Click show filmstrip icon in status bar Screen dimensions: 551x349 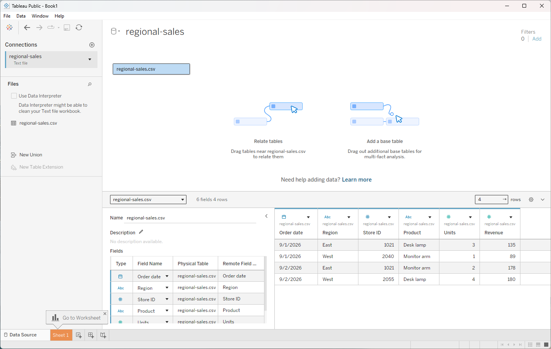tap(538, 345)
